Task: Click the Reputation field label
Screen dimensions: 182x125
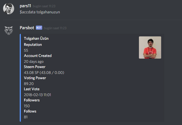Action: pos(33,45)
